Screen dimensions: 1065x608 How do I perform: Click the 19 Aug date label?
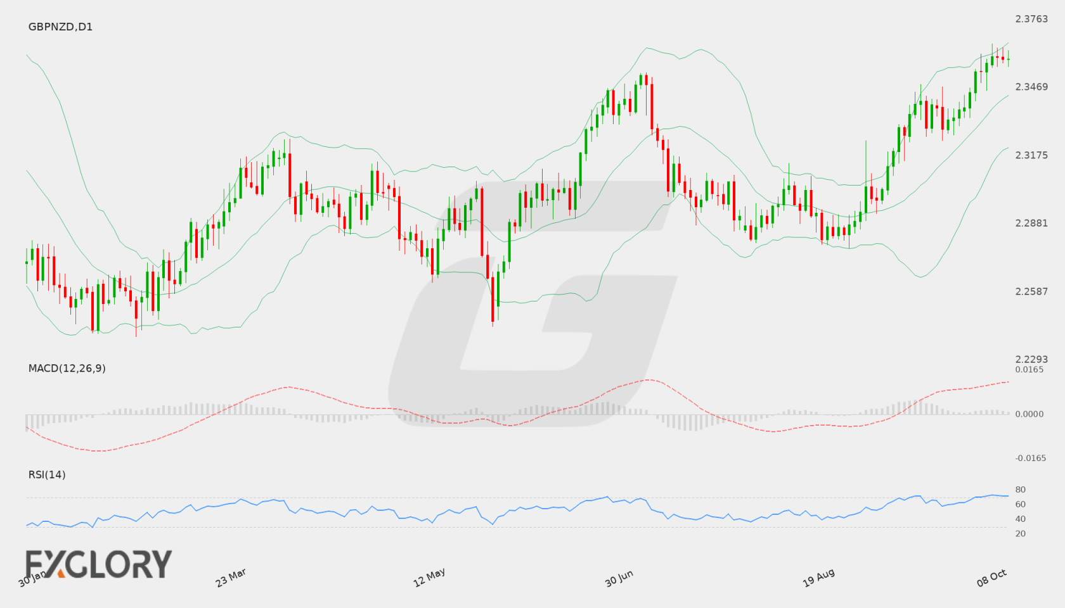click(x=818, y=578)
